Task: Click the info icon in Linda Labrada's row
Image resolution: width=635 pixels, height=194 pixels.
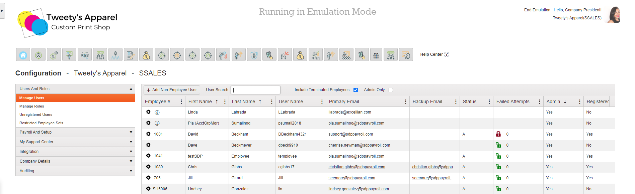Action: click(157, 113)
